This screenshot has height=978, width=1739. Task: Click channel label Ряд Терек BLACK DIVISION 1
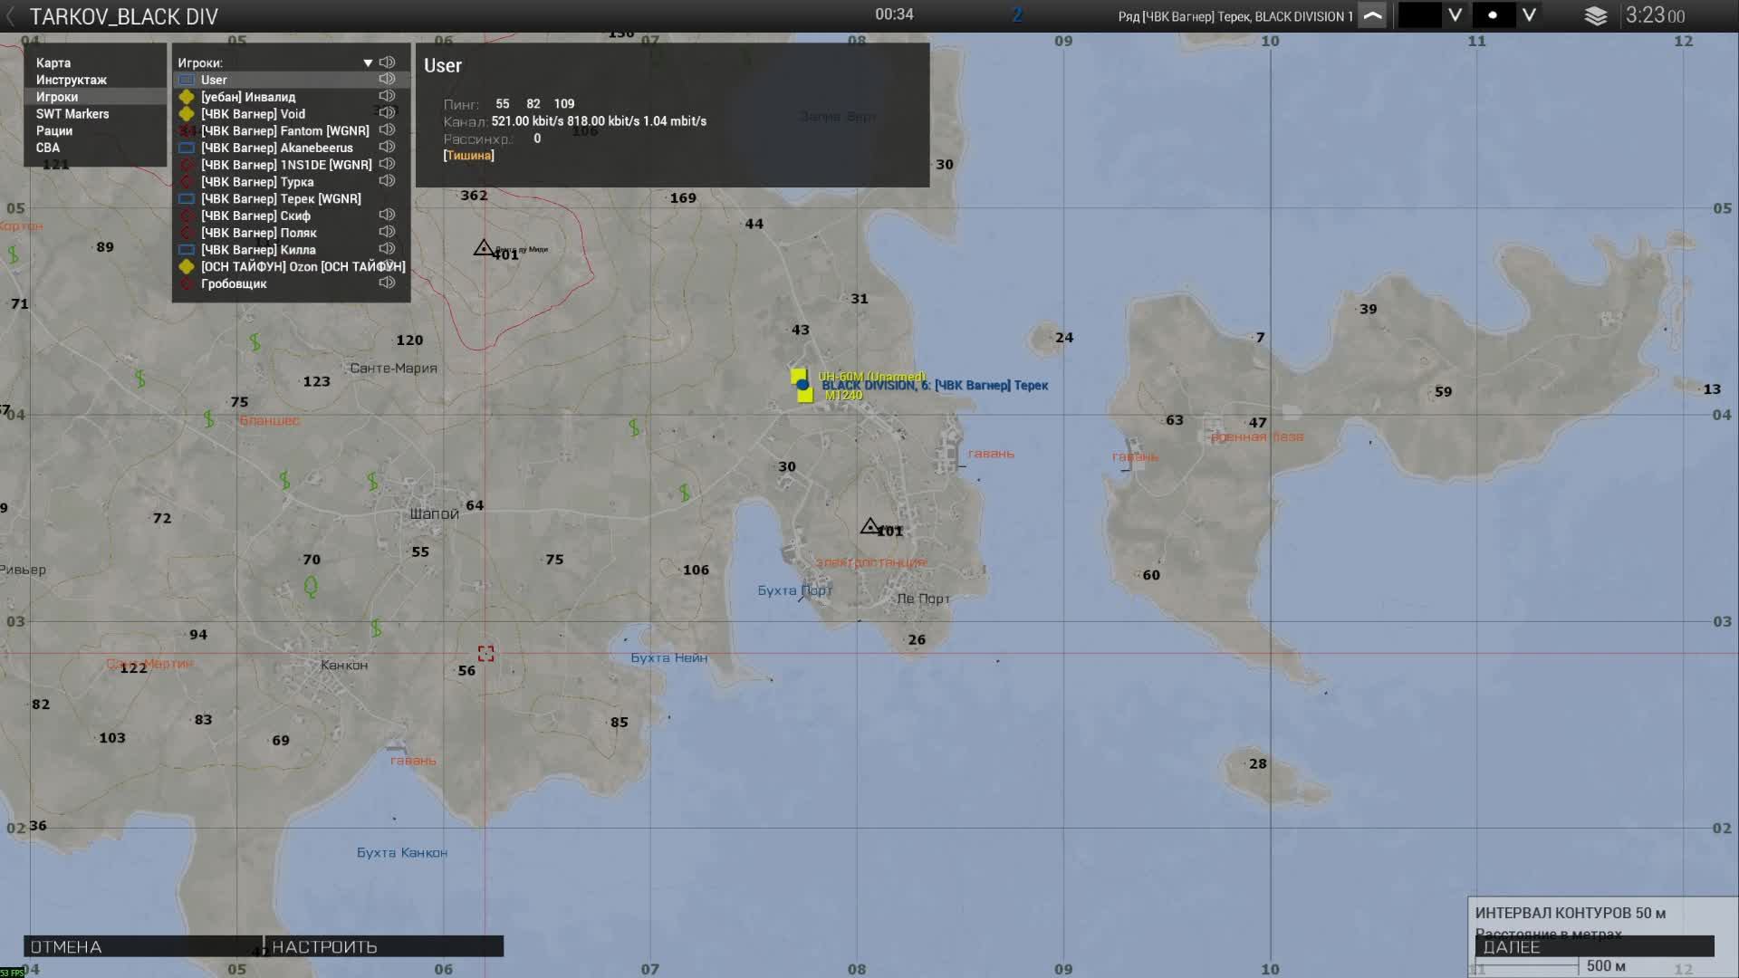[1235, 16]
